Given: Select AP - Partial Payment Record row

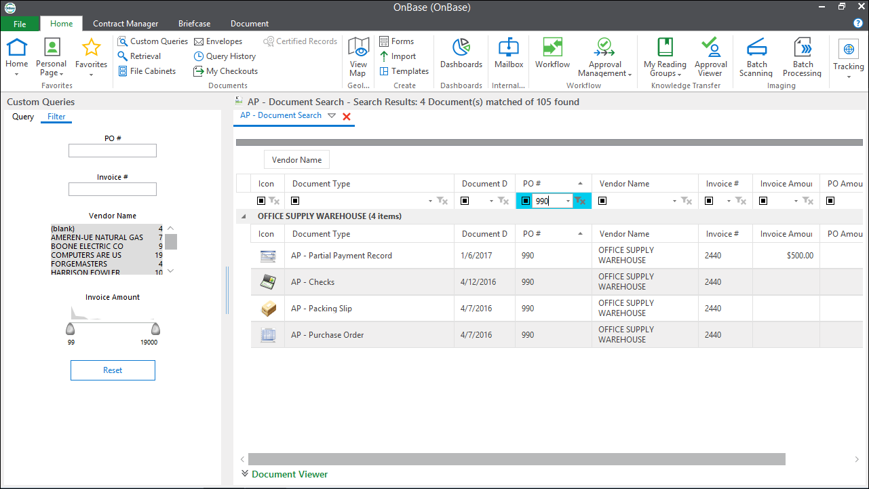Looking at the screenshot, I should 556,256.
